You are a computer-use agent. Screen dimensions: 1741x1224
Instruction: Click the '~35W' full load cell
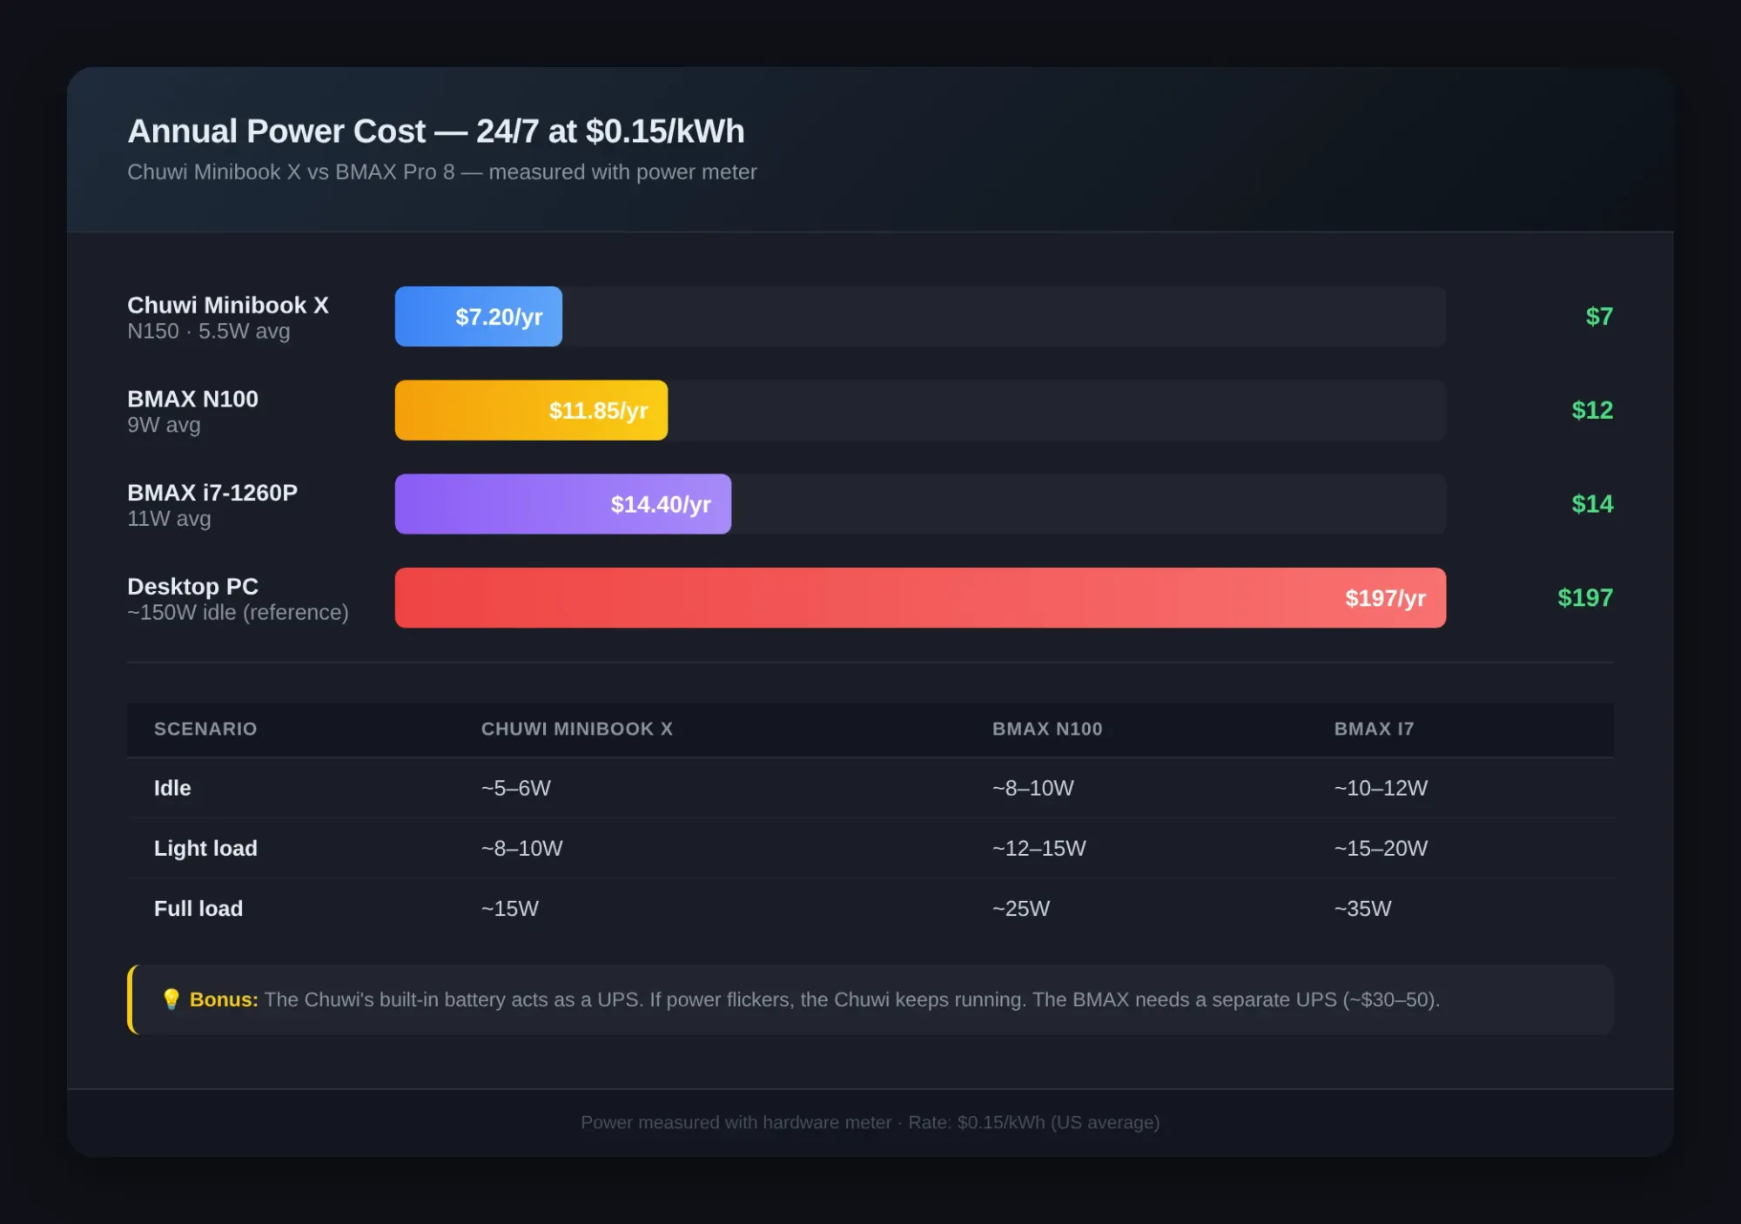pos(1363,908)
